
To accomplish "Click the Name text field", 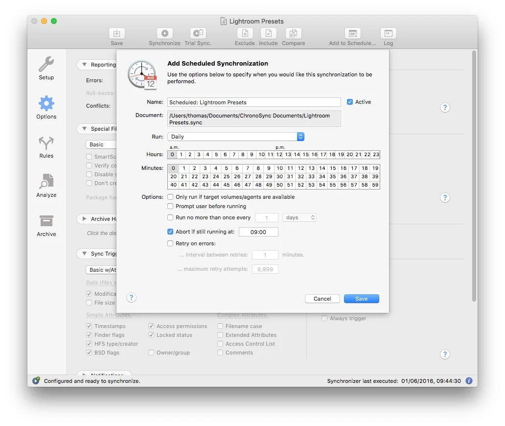I will 254,102.
